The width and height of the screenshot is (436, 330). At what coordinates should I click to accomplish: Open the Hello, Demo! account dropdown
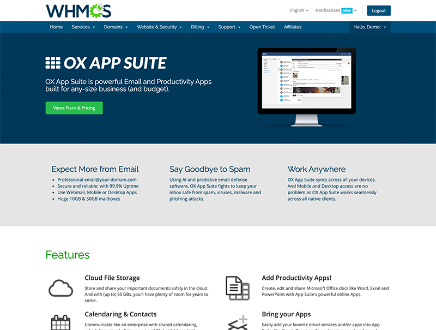pyautogui.click(x=370, y=27)
